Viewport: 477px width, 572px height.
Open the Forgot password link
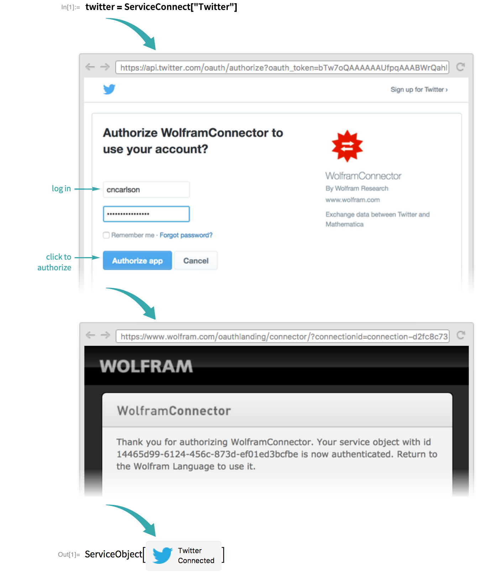[x=186, y=235]
